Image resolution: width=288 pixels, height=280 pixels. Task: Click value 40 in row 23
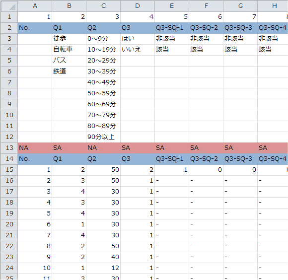[103, 257]
